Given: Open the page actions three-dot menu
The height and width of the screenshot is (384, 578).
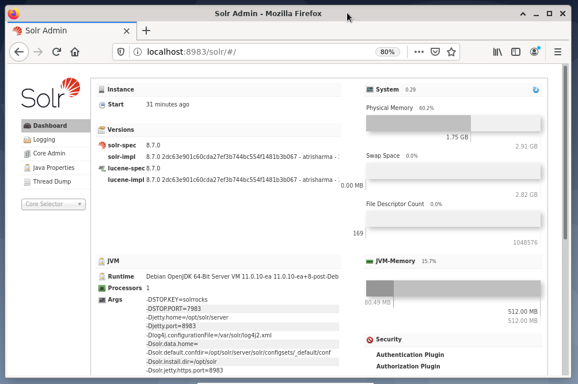Looking at the screenshot, I should (x=419, y=52).
